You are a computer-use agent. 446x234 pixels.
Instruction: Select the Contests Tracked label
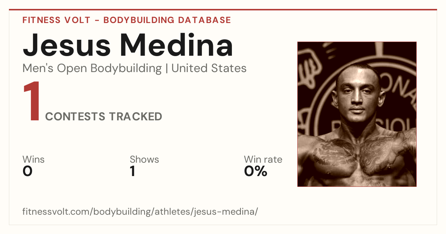point(104,117)
